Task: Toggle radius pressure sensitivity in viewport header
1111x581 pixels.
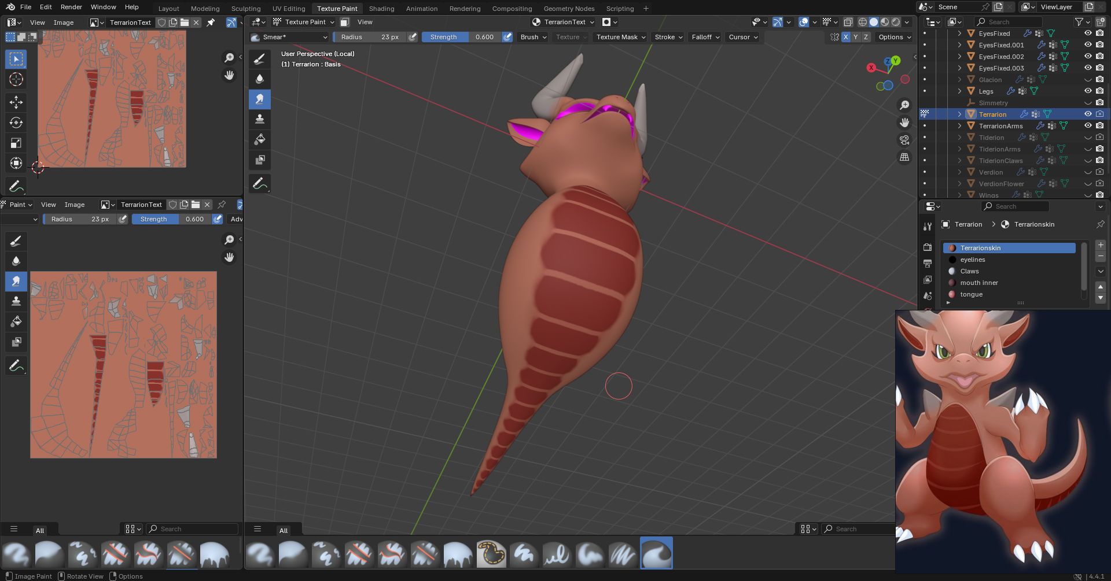Action: 412,37
